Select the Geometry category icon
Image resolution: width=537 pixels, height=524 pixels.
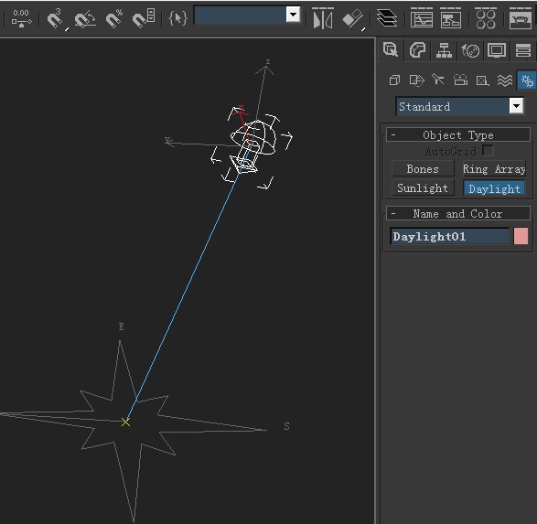coord(394,80)
